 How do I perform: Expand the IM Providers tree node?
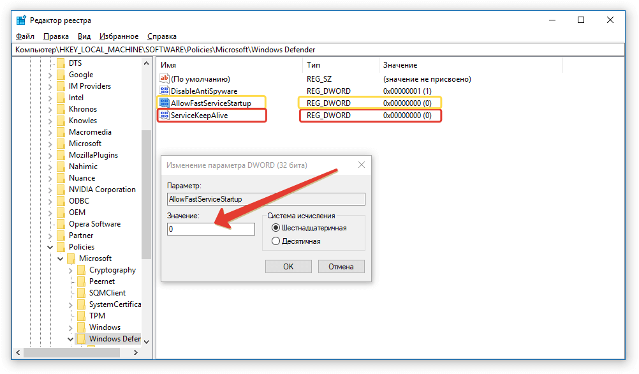tap(50, 86)
